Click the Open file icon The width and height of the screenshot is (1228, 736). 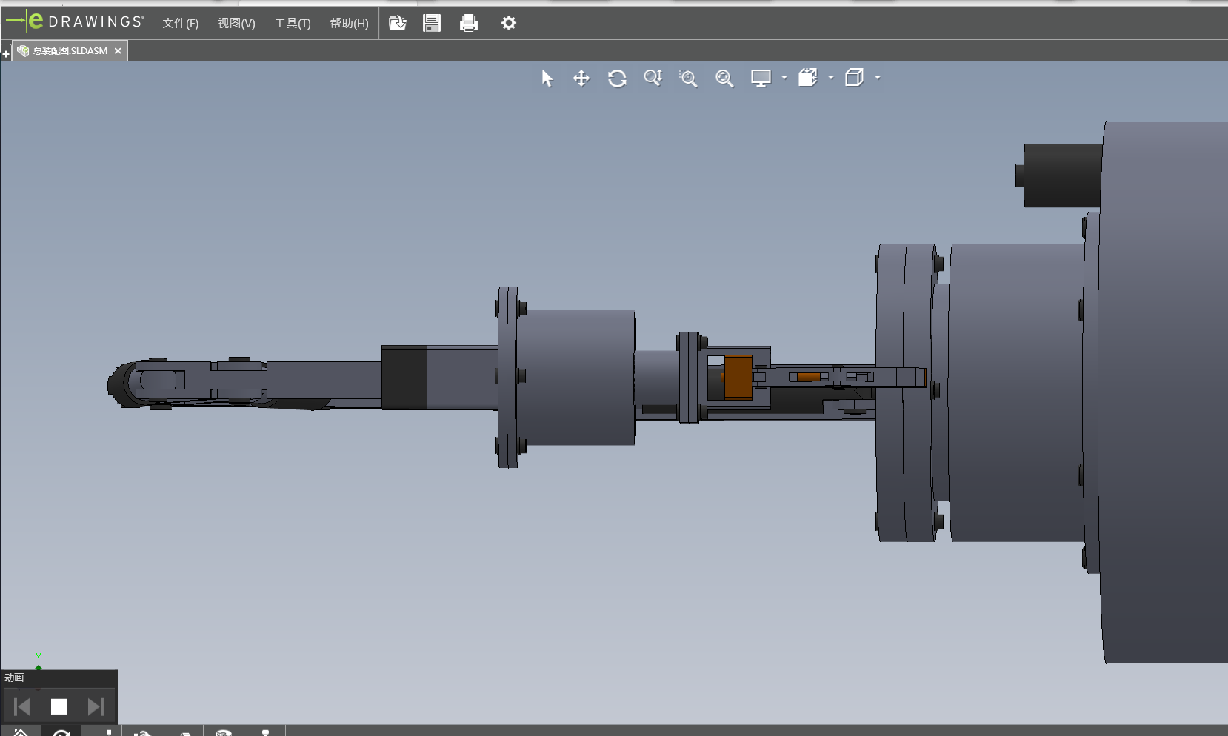click(x=398, y=23)
